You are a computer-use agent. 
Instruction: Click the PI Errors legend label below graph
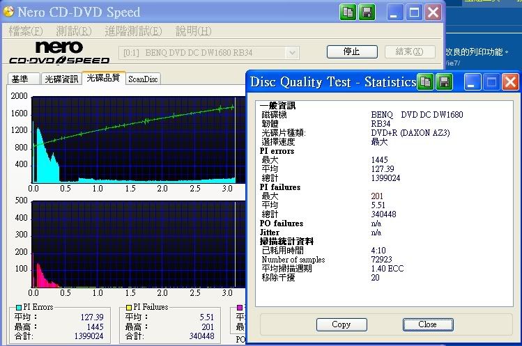coord(38,307)
